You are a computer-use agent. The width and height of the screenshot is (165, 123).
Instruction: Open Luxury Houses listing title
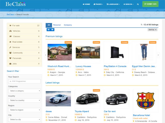pos(83,66)
